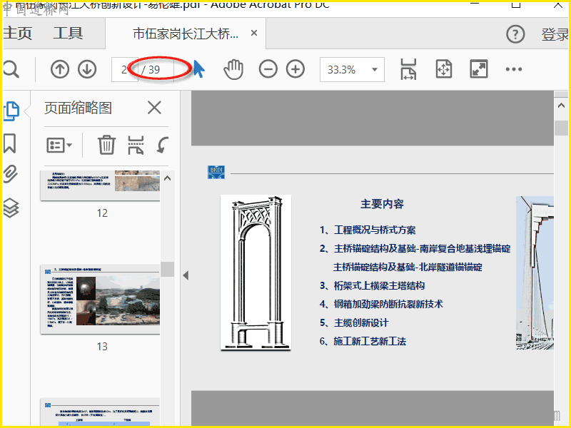Screen dimensions: 571x428
Task: Open the bookmarks sidebar icon
Action: point(10,143)
